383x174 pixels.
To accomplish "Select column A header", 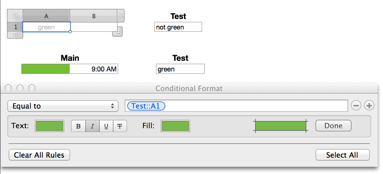I will coord(46,16).
